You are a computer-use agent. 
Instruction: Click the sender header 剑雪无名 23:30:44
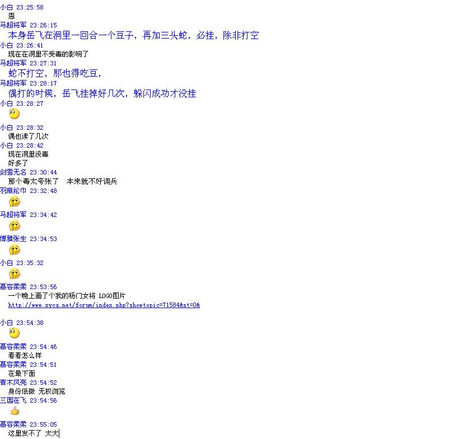[x=29, y=172]
